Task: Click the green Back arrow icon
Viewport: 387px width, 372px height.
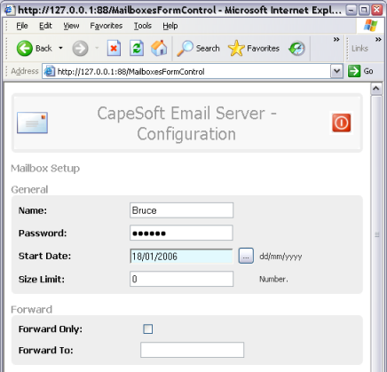Action: pyautogui.click(x=25, y=48)
